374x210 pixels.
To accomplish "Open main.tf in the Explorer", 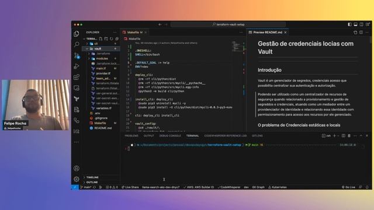I will 101,68.
